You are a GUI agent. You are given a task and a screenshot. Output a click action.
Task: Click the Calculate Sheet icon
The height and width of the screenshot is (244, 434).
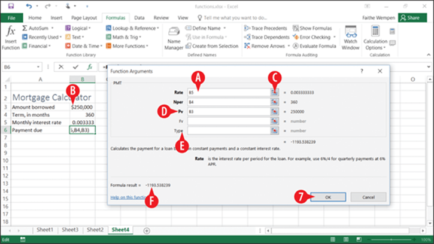pyautogui.click(x=392, y=43)
